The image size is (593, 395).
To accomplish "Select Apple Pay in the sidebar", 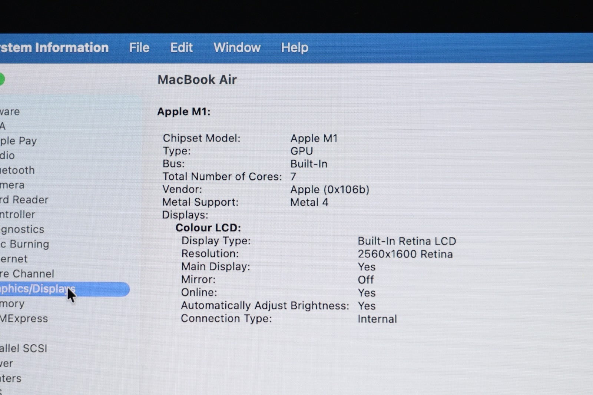I will [x=18, y=141].
